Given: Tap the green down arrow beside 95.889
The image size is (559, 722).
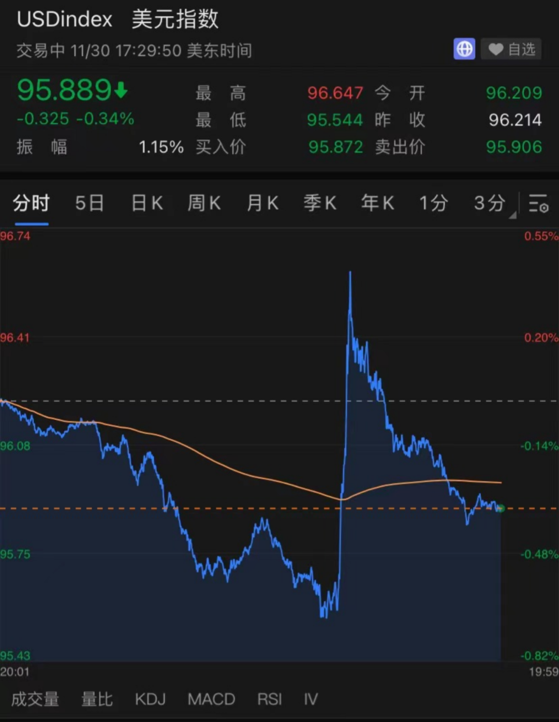Looking at the screenshot, I should [121, 90].
